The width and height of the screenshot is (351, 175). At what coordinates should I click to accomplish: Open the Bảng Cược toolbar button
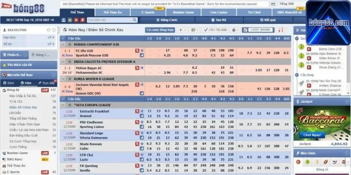pyautogui.click(x=167, y=20)
